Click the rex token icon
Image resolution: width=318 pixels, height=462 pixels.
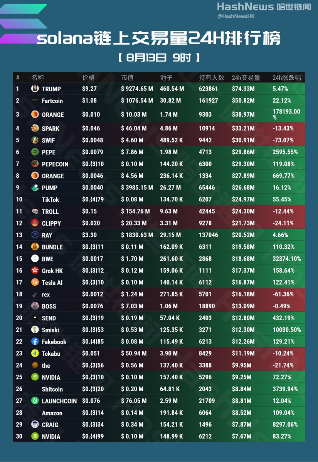click(x=35, y=295)
